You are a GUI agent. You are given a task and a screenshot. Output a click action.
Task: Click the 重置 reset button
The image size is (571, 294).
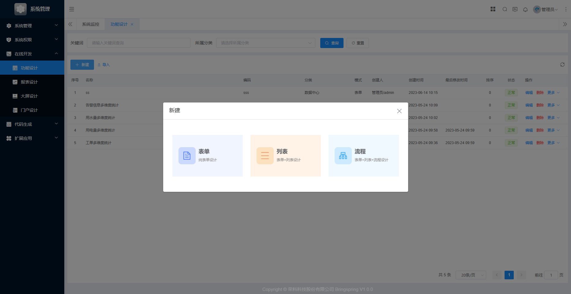pos(358,43)
